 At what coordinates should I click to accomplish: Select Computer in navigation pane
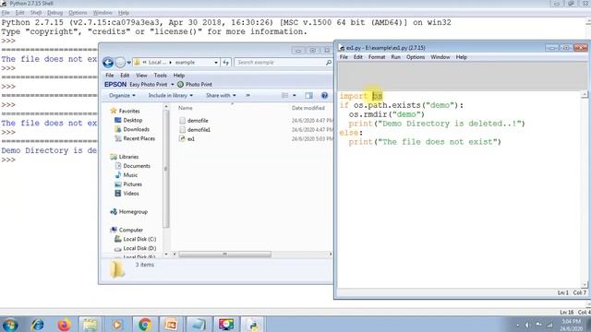(131, 230)
